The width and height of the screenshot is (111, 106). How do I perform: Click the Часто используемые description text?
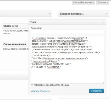(16, 32)
